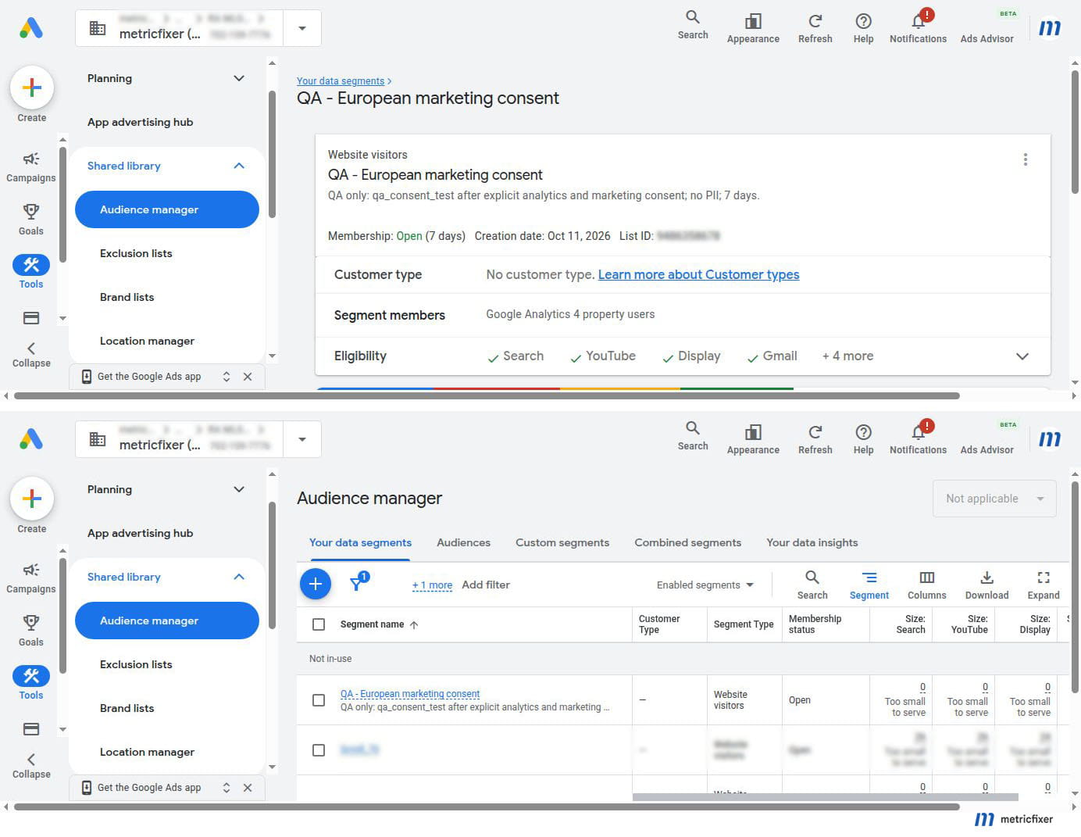Check the checkbox of the blurred second segment row
Screen dimensions: 1081x837
[x=319, y=750]
